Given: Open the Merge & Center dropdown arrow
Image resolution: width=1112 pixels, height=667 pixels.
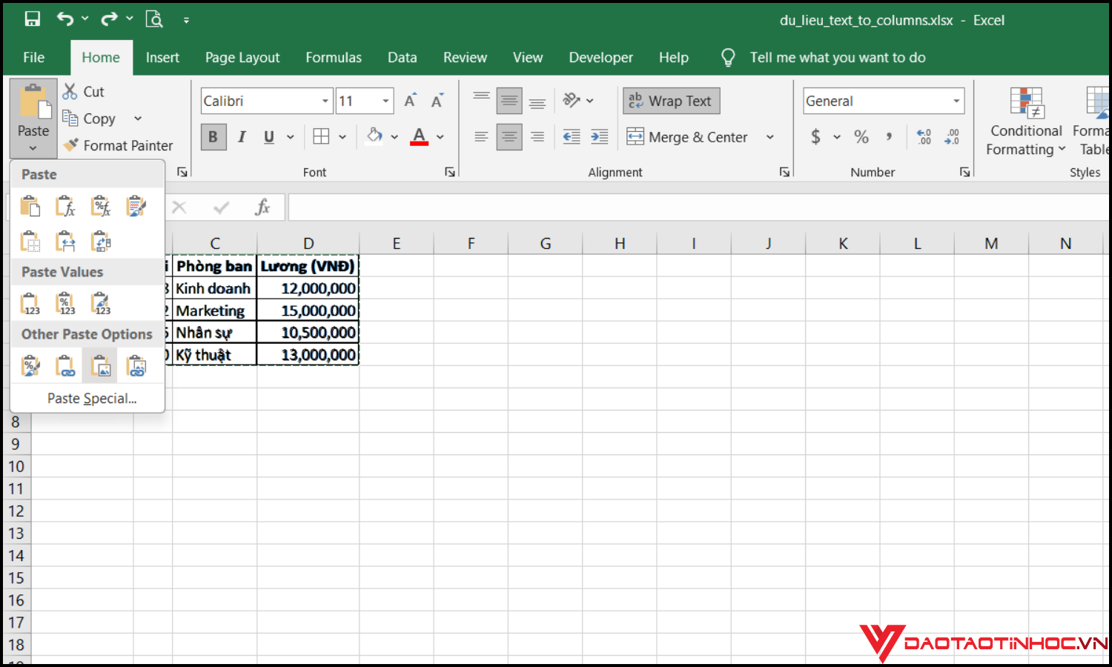Looking at the screenshot, I should coord(770,137).
